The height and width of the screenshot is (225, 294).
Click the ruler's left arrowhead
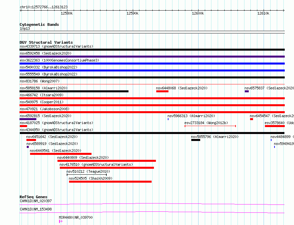[x=20, y=11]
